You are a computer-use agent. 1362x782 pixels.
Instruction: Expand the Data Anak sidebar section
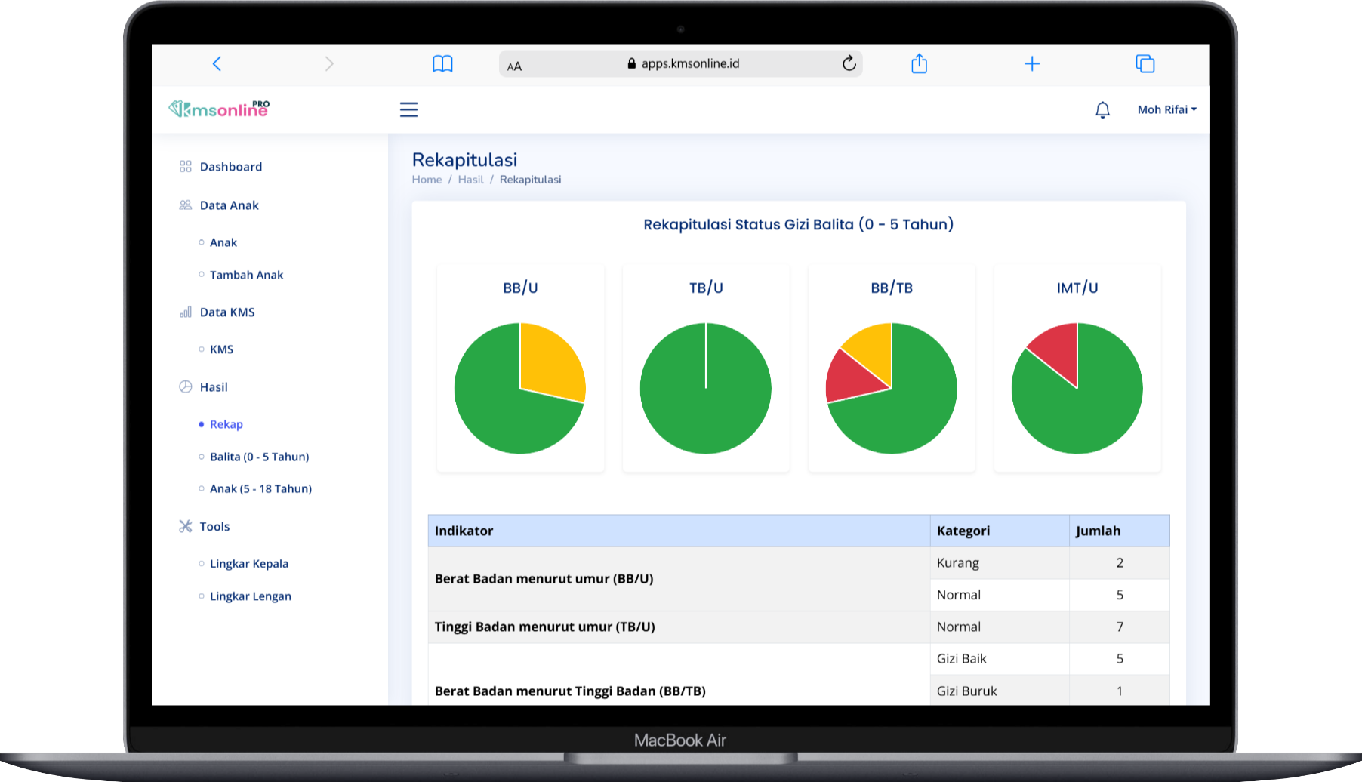pyautogui.click(x=229, y=205)
